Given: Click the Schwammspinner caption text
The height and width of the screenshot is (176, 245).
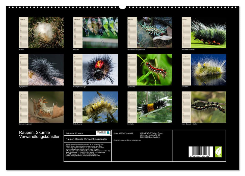Looking at the screenshot, I should pyautogui.click(x=25, y=124).
